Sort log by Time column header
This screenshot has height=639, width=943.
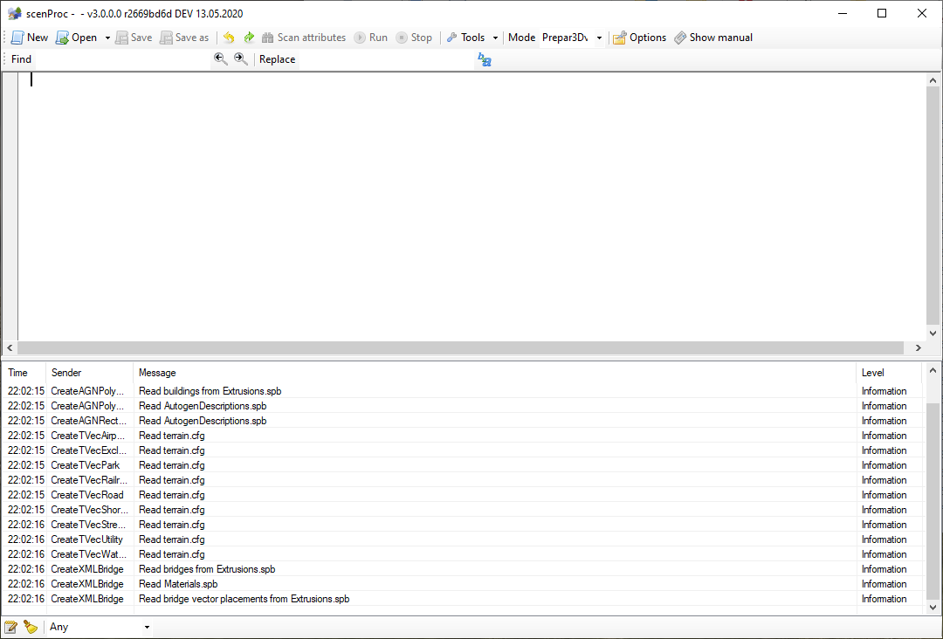[x=24, y=373]
